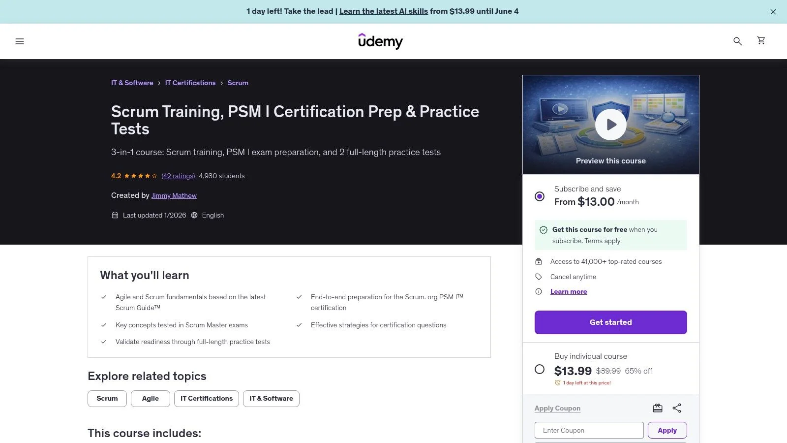The image size is (787, 443).
Task: Dismiss the promo banner with X
Action: 773,12
